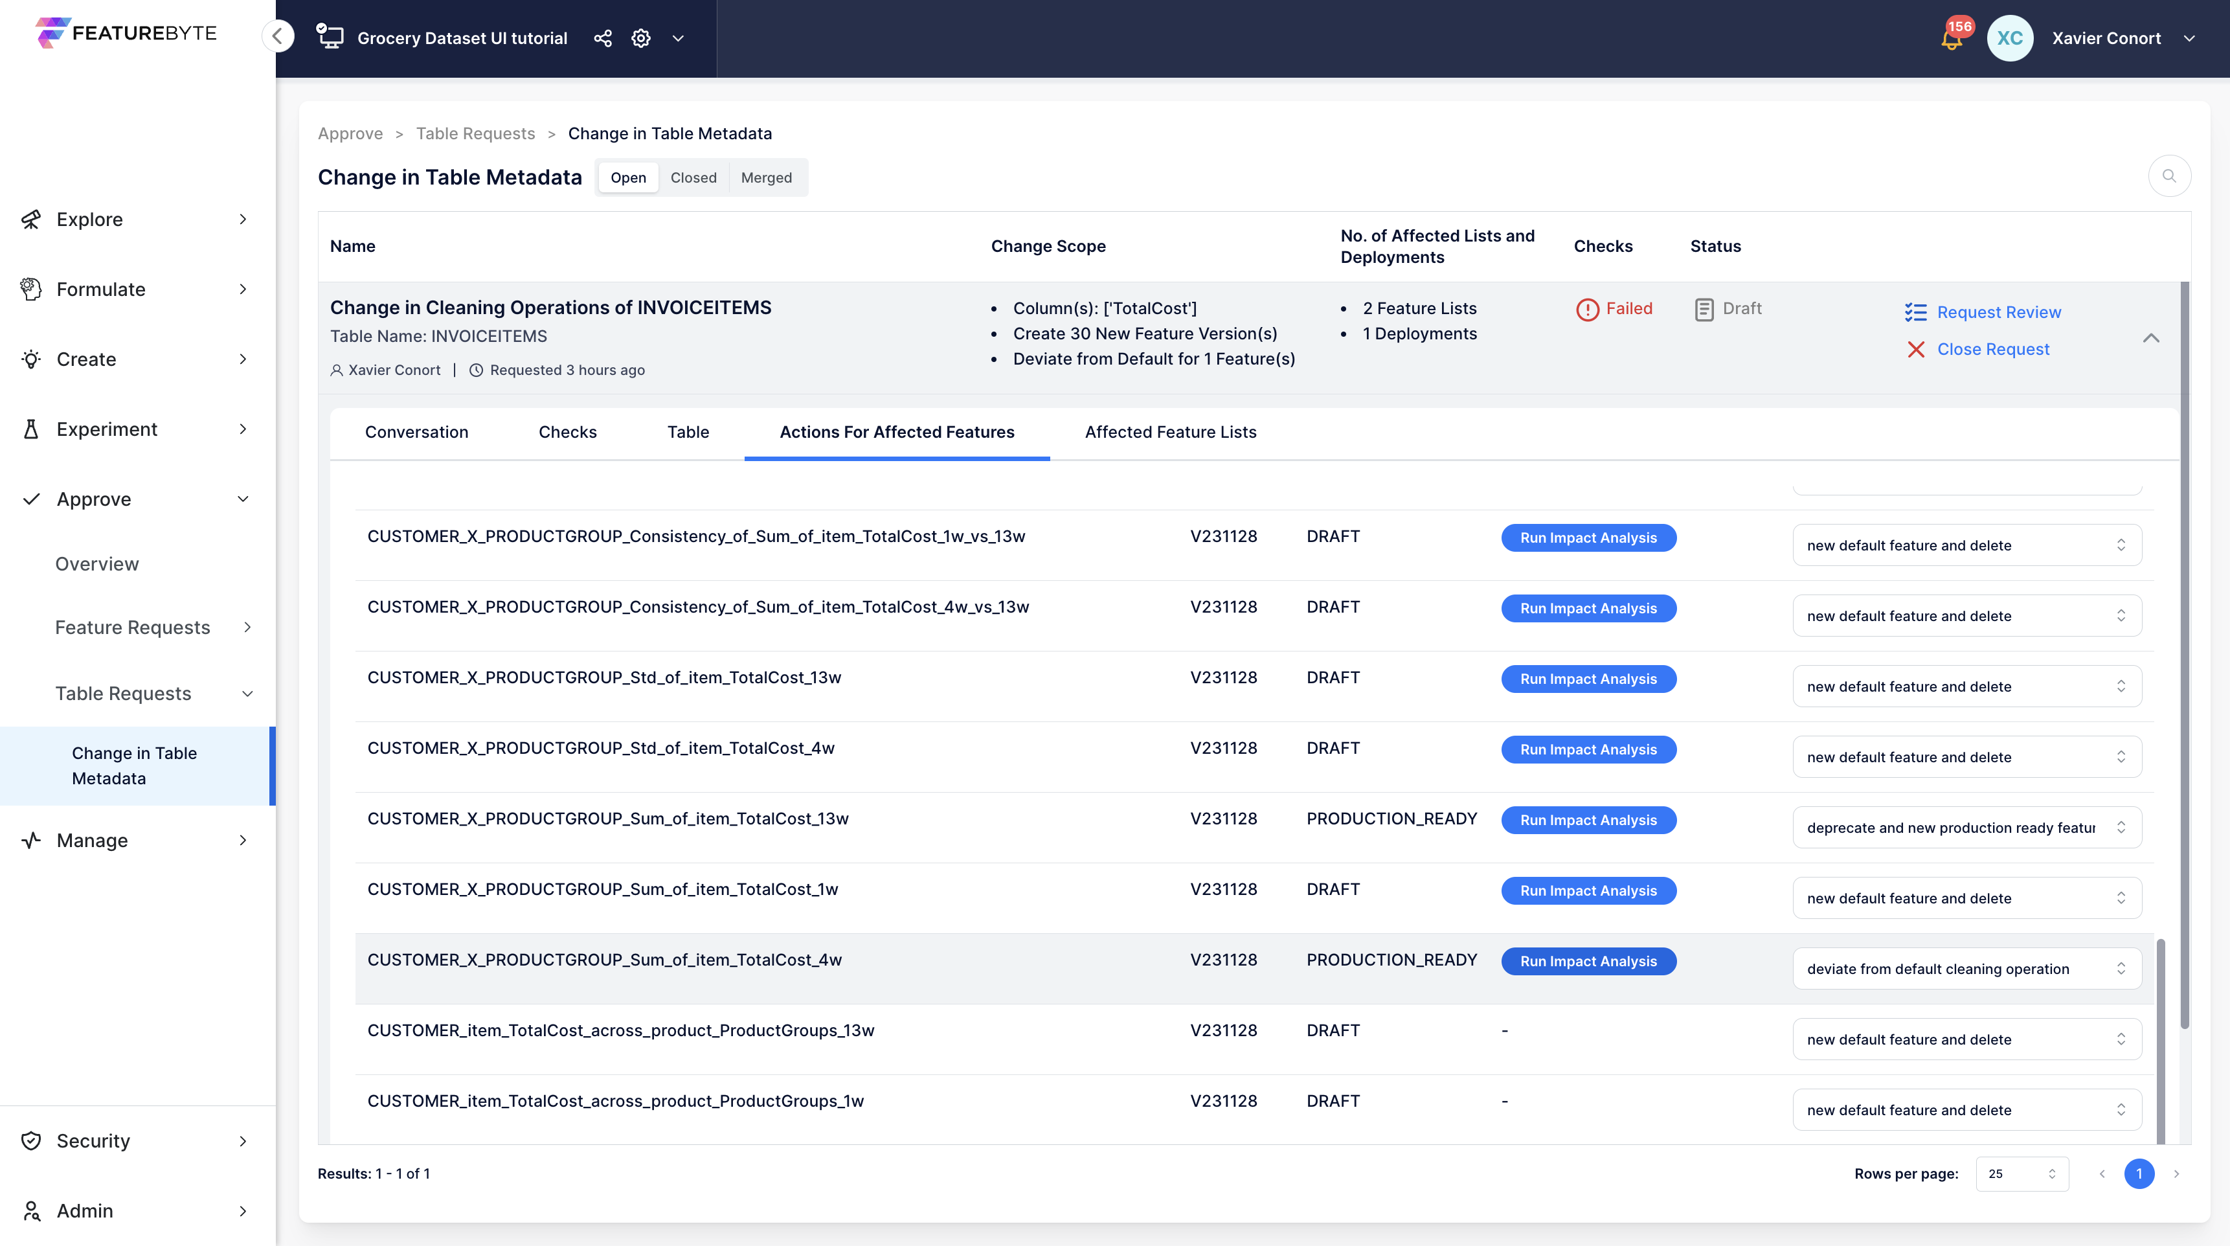Viewport: 2230px width, 1246px height.
Task: Click the Formulate head icon
Action: [x=31, y=289]
